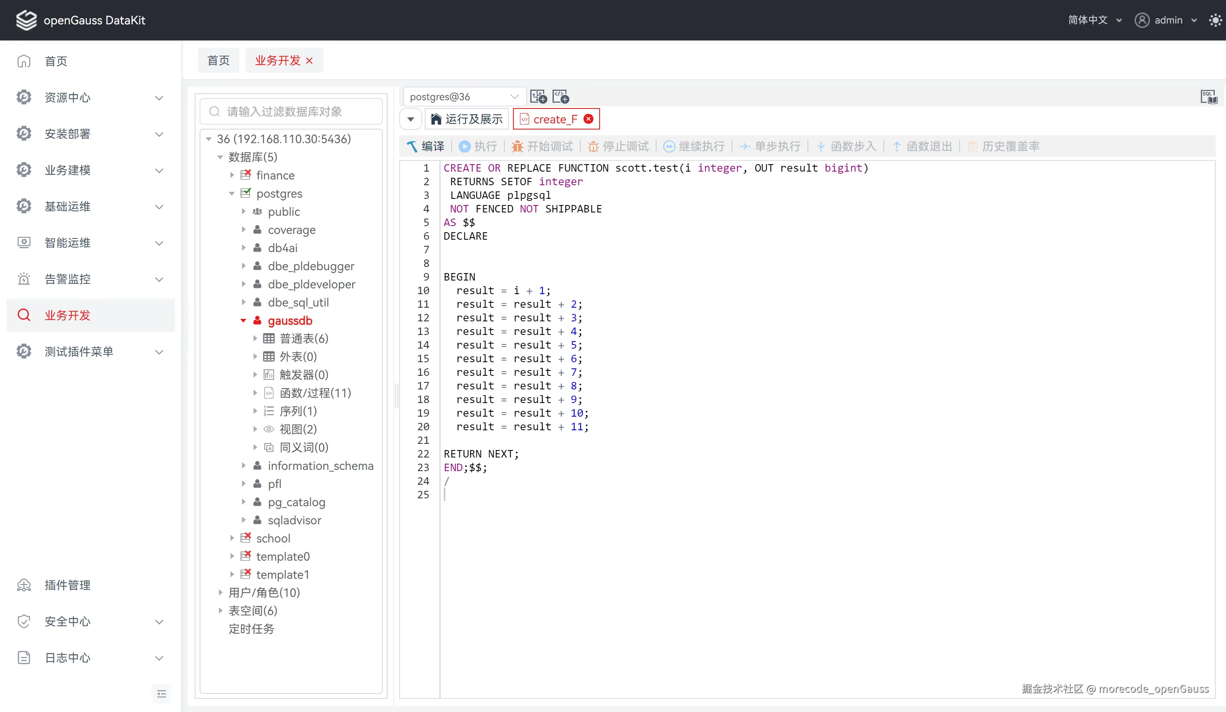The width and height of the screenshot is (1226, 712).
Task: Select the finance database node
Action: [275, 175]
